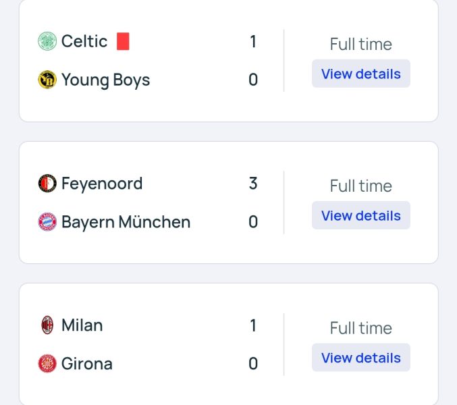Viewport: 457px width, 405px height.
Task: Click the red card icon beside Celtic
Action: pyautogui.click(x=123, y=41)
